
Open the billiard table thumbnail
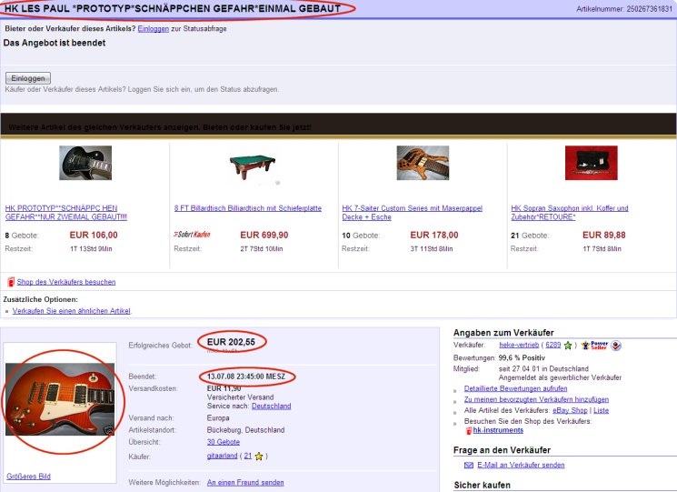253,167
